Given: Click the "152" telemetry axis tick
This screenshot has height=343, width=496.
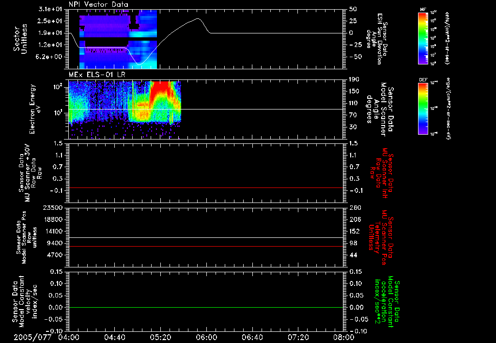Looking at the screenshot, I should [354, 231].
